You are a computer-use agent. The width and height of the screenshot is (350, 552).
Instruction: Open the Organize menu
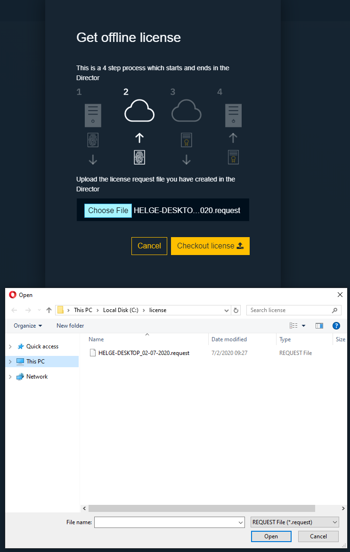pos(28,326)
